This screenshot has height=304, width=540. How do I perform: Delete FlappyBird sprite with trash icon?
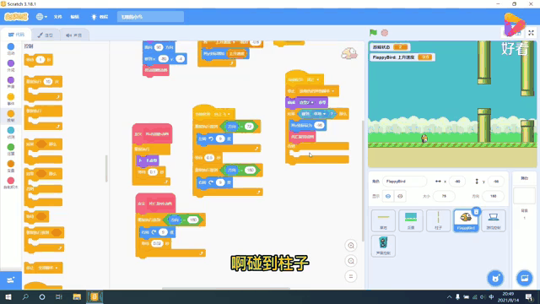[x=476, y=211]
